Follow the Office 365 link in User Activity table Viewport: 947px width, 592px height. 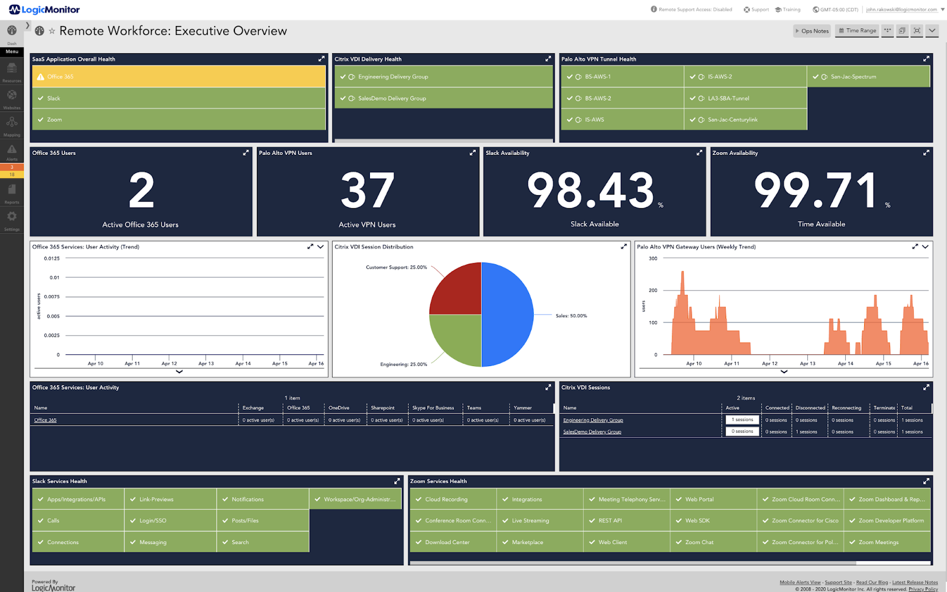45,420
